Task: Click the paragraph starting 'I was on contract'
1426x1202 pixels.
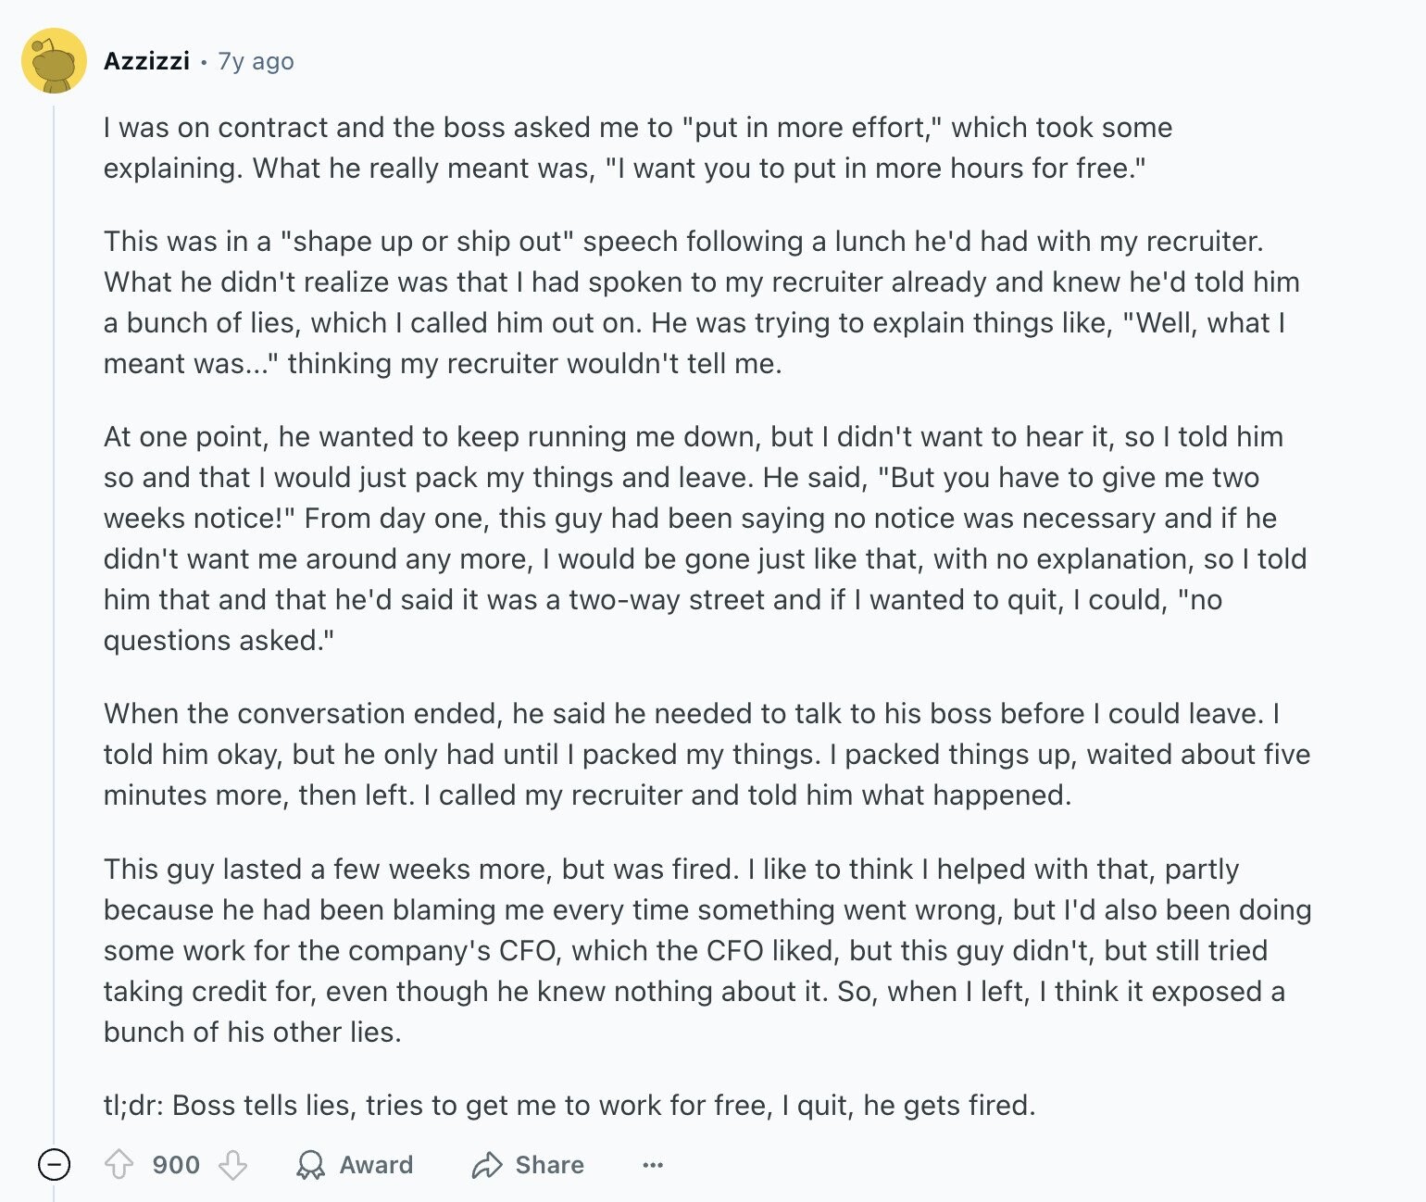Action: tap(638, 147)
